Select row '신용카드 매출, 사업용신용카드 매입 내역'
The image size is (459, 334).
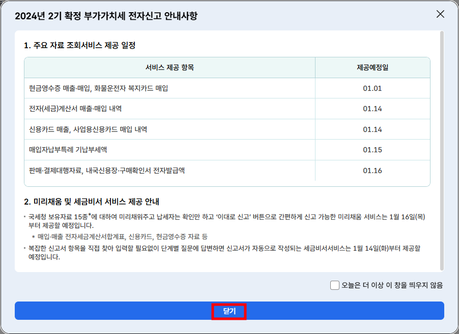pos(227,129)
